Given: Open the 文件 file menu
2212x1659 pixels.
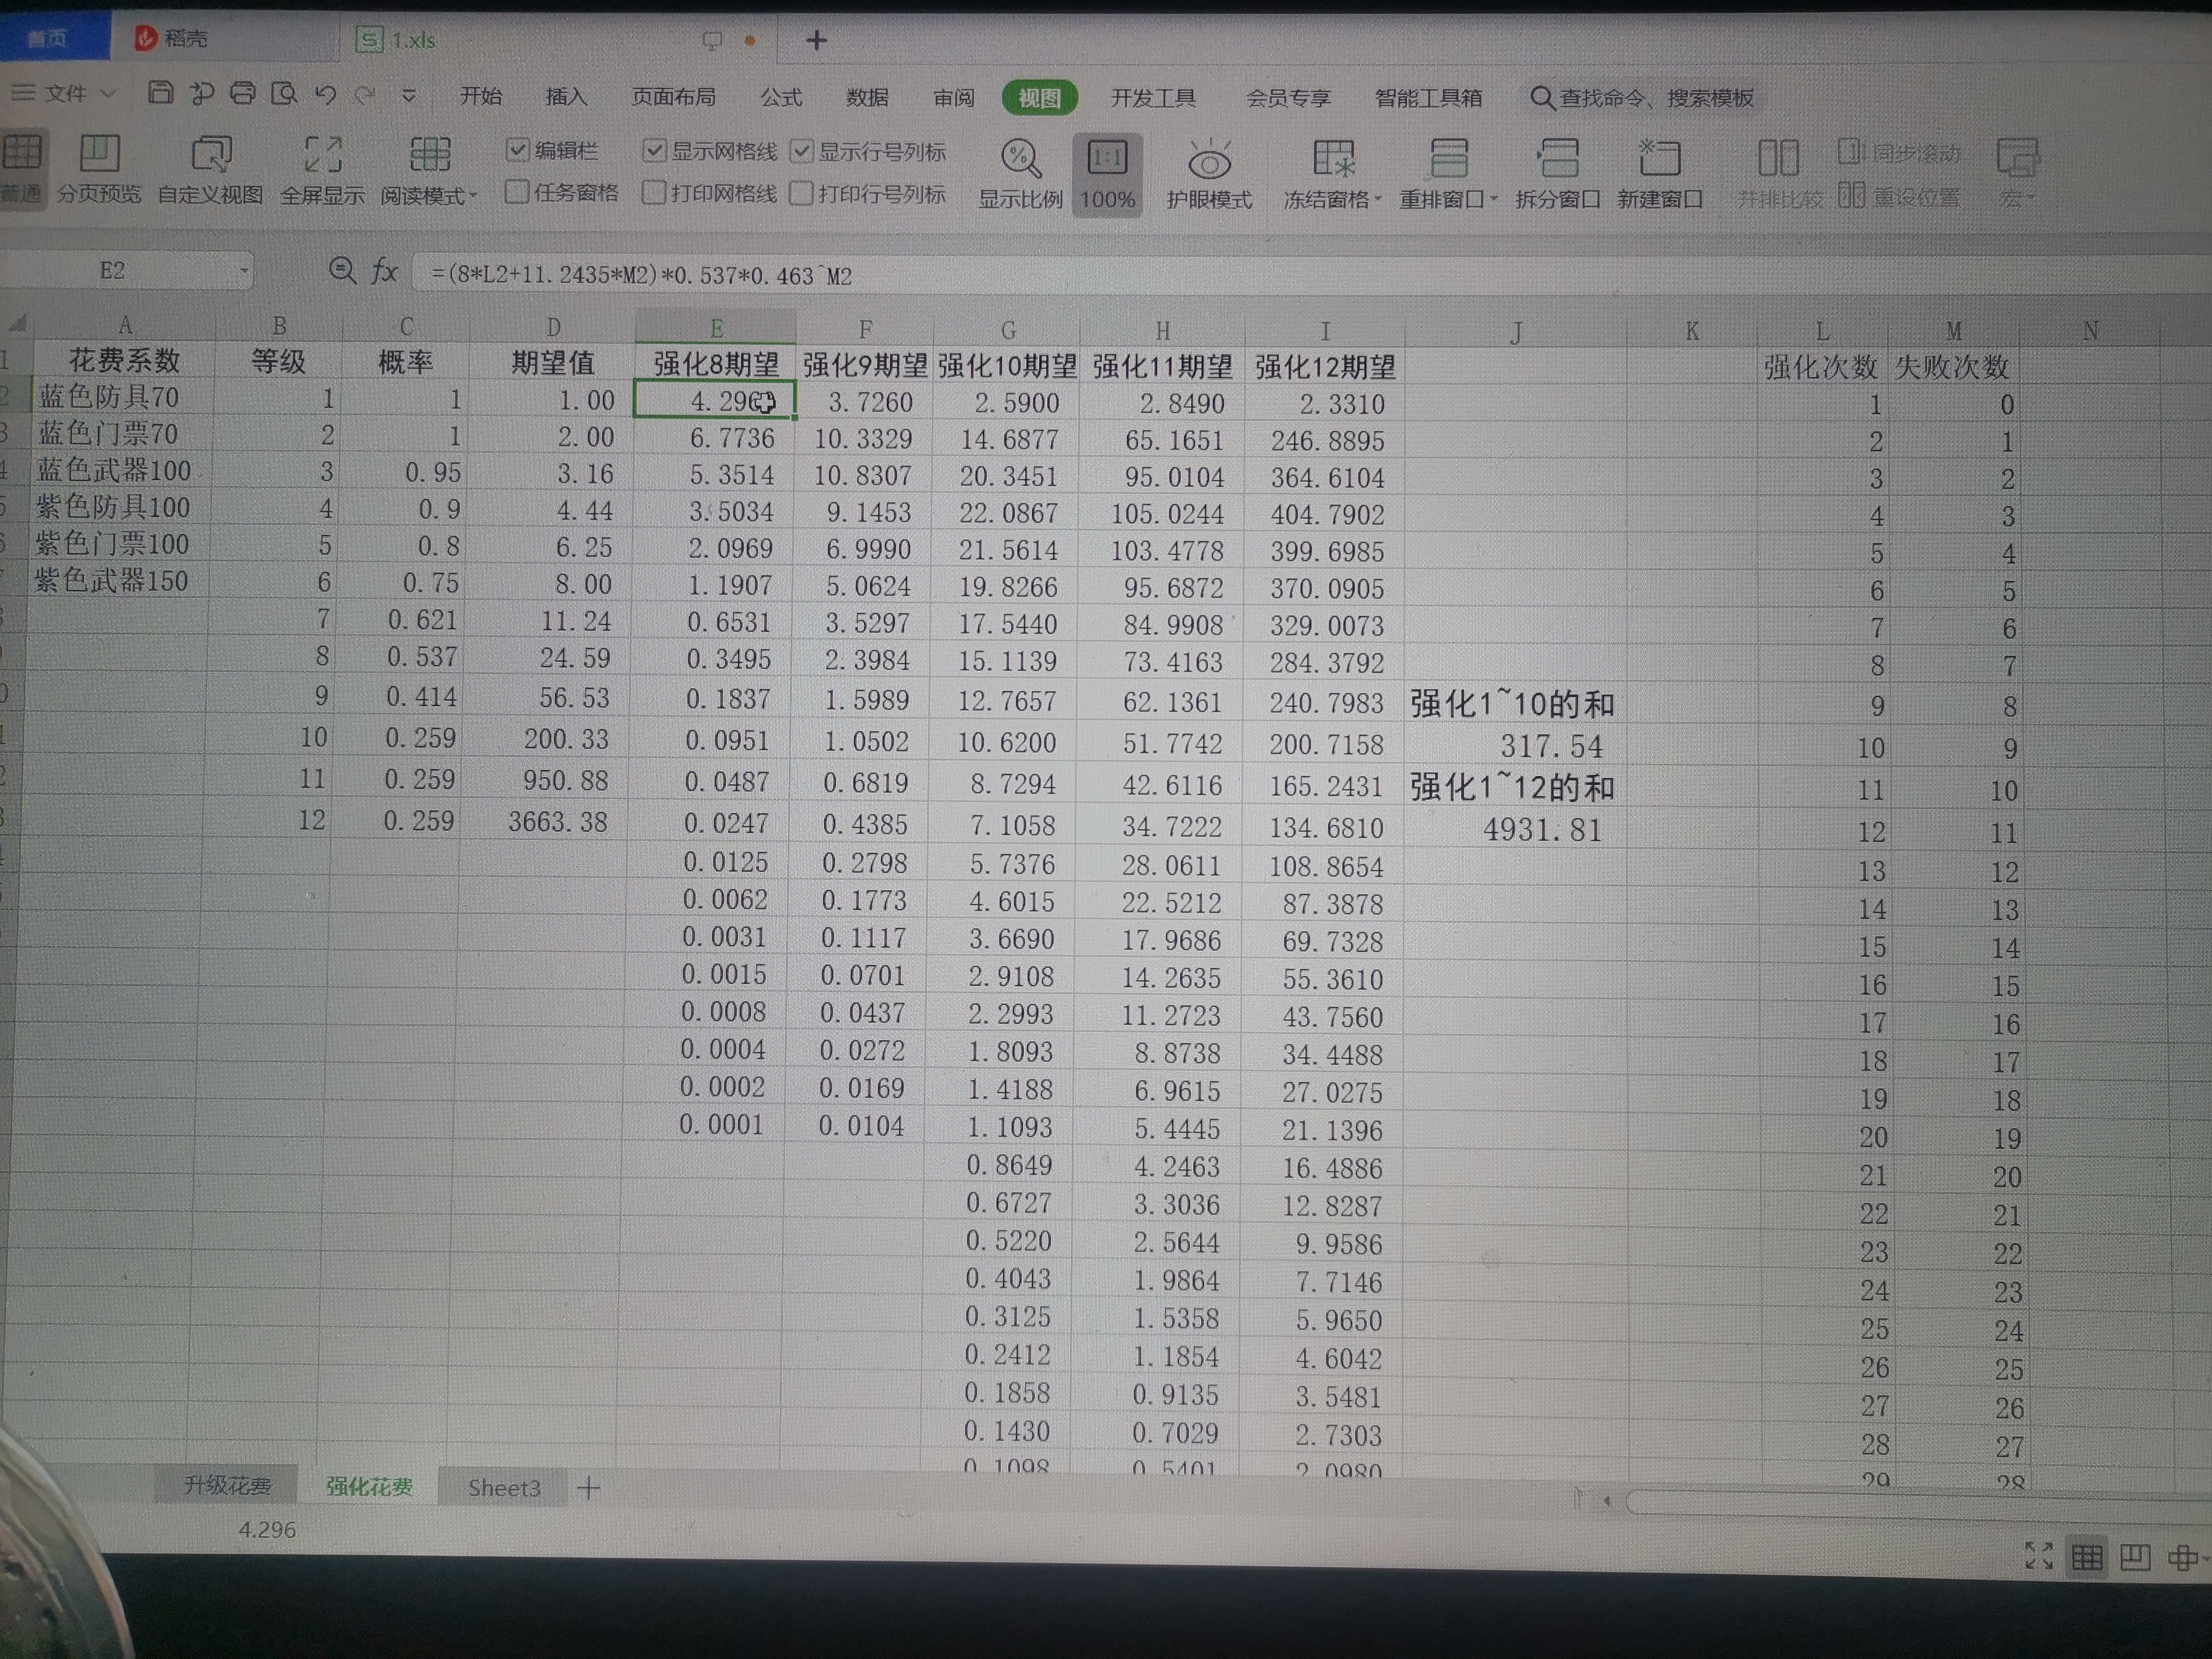Looking at the screenshot, I should (65, 93).
